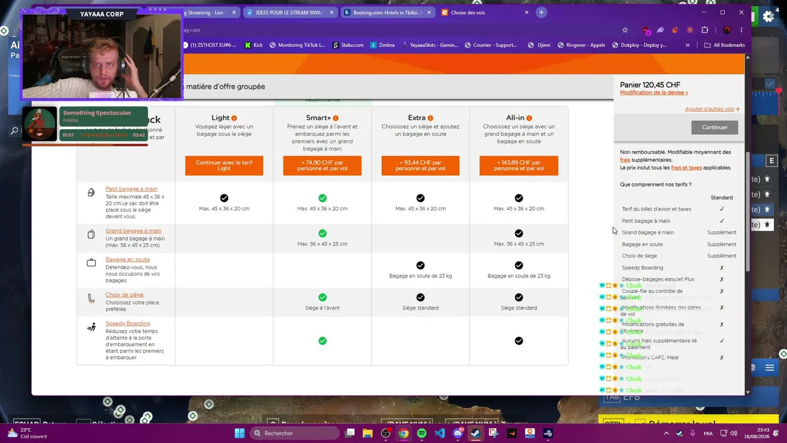Open Dokploy bookmark
Viewport: 787px width, 443px height.
(x=639, y=45)
